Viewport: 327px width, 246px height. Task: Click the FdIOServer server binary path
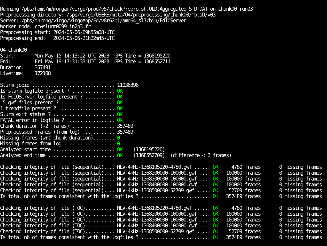pos(104,21)
